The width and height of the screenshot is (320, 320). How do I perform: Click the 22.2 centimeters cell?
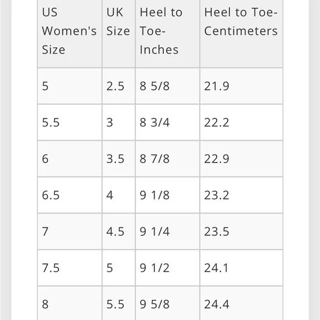(241, 122)
